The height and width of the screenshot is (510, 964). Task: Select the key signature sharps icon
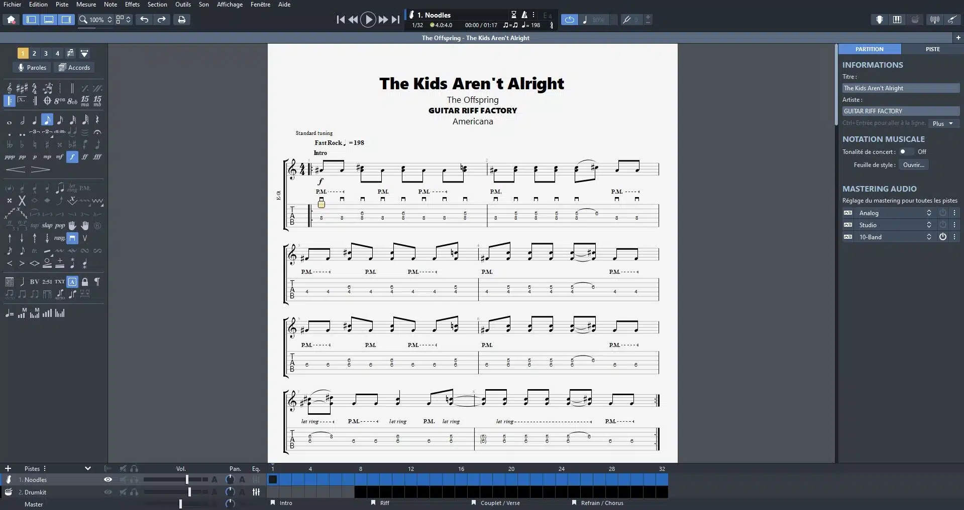point(22,88)
